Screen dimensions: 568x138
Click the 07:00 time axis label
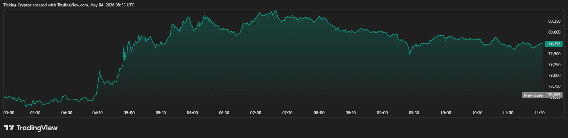pyautogui.click(x=256, y=113)
